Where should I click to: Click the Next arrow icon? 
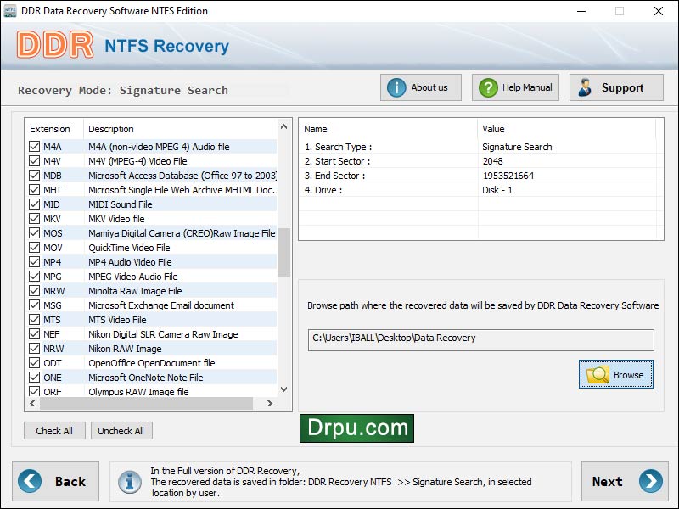650,481
